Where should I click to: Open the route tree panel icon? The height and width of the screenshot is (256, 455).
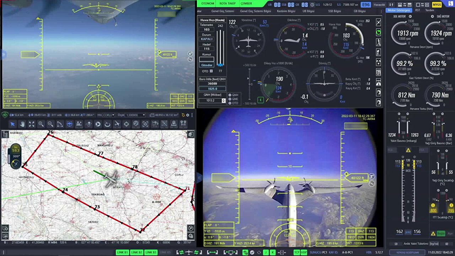(x=5, y=134)
